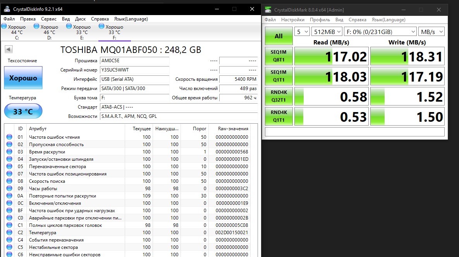Click the Текущее column header
The image size is (459, 257).
142,128
